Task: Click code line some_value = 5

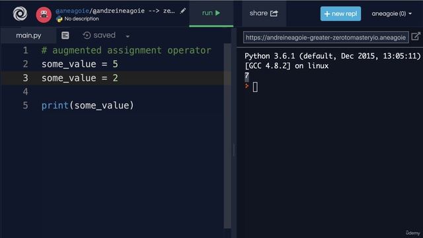Action: coord(79,64)
